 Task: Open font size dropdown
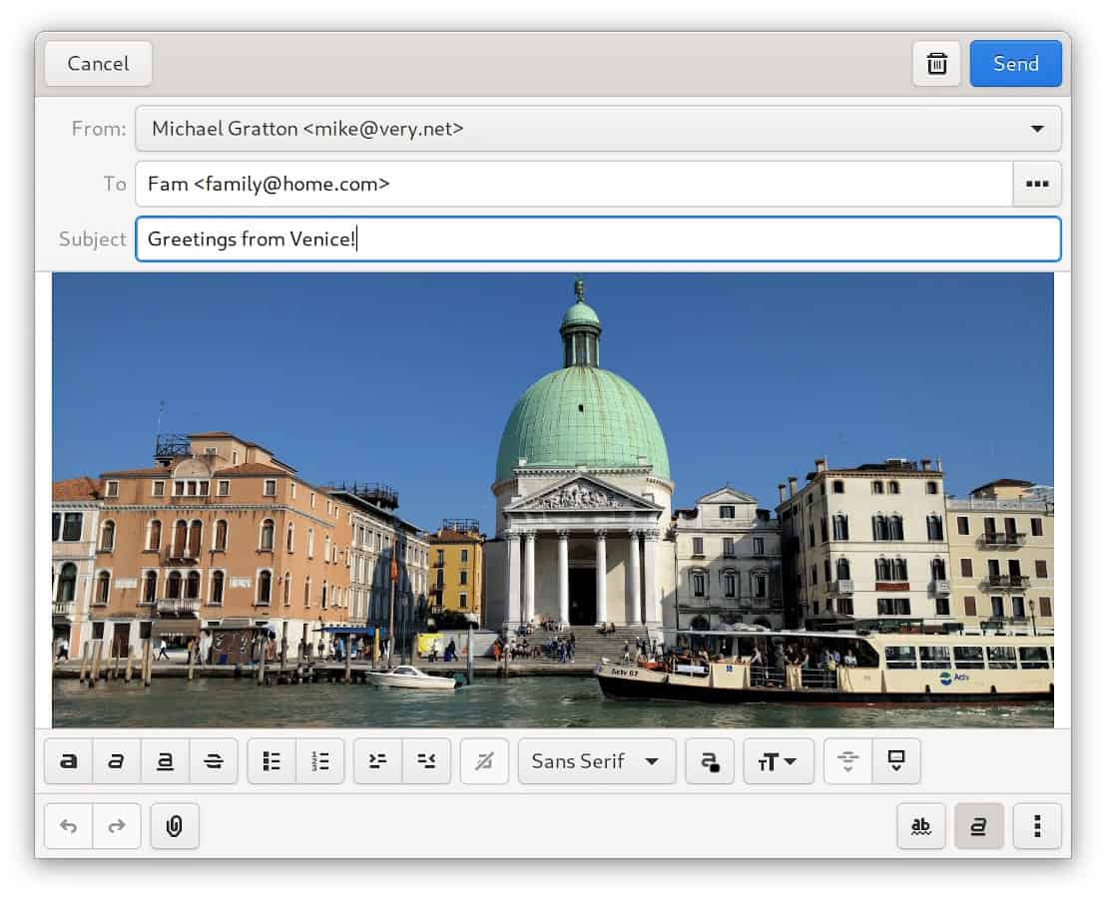[778, 761]
